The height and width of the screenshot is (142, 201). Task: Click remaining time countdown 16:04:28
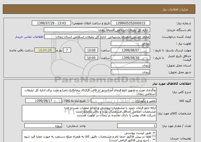coord(45,50)
